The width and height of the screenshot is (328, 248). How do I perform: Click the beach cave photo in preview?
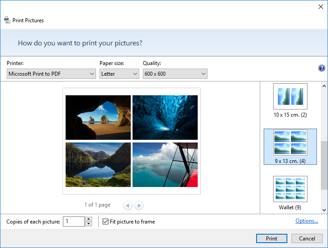pyautogui.click(x=98, y=118)
